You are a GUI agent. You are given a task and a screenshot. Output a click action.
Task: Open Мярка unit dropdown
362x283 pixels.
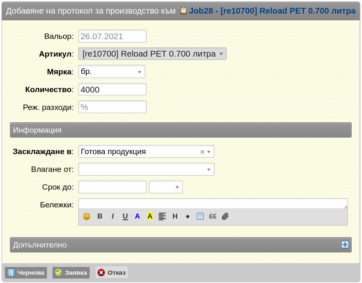(x=112, y=71)
